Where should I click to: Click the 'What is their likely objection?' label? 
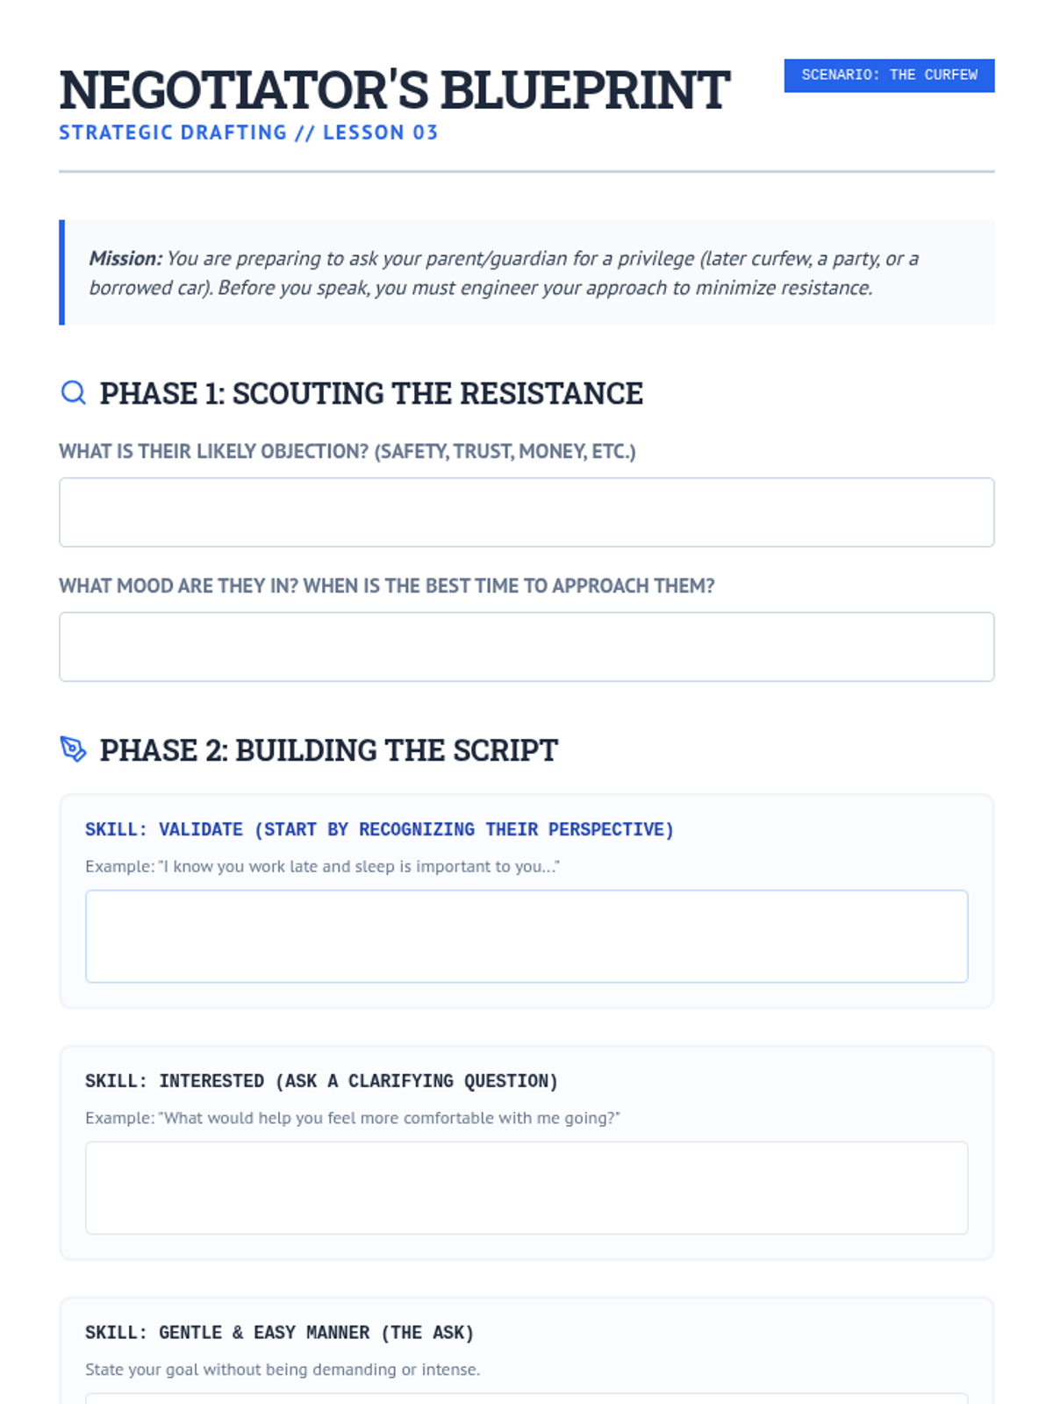tap(347, 451)
